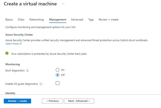Image resolution: width=161 pixels, height=108 pixels.
Task: Proceed with the Next: Advanced button
Action: tap(79, 101)
